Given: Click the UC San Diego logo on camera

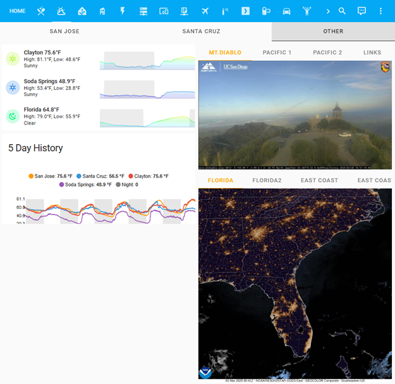Looking at the screenshot, I should [236, 67].
